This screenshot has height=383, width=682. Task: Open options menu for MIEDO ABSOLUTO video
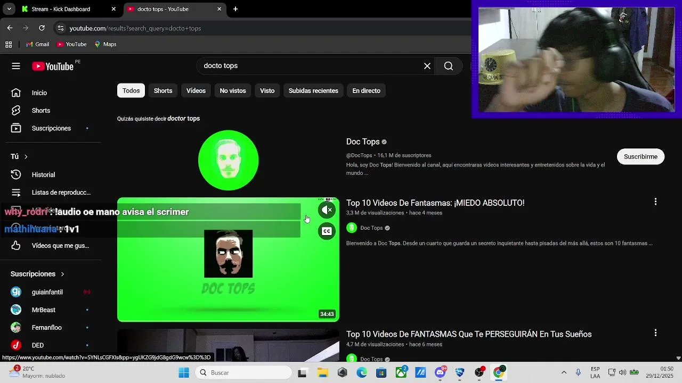tap(655, 202)
